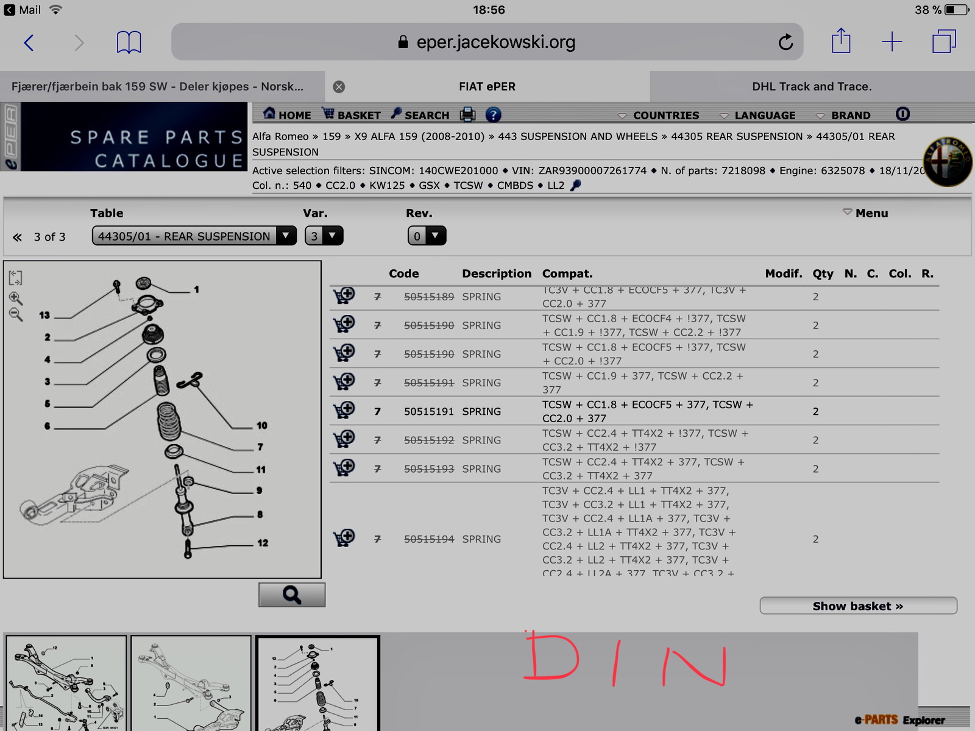Open Safari bookmarks book icon

[x=129, y=42]
